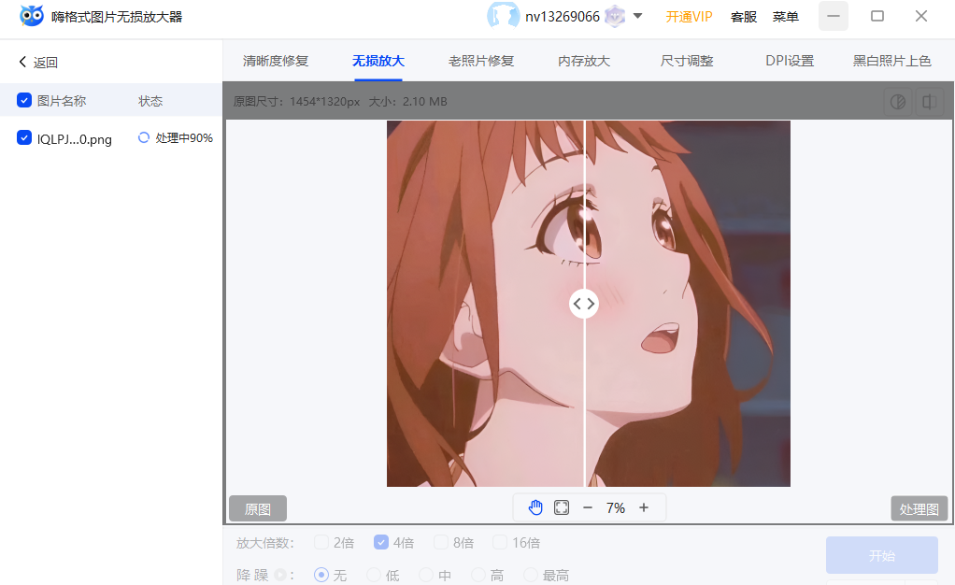Screen dimensions: 955x585
Task: Click the user avatar icon
Action: [x=503, y=16]
